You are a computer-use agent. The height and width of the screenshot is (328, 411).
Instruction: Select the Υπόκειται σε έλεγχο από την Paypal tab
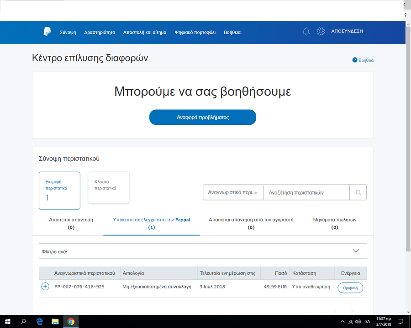[152, 223]
